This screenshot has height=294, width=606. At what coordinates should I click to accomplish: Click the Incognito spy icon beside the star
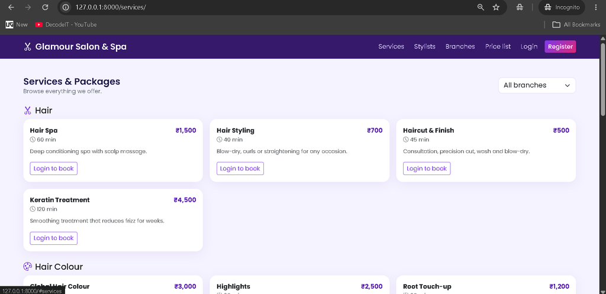tap(520, 7)
